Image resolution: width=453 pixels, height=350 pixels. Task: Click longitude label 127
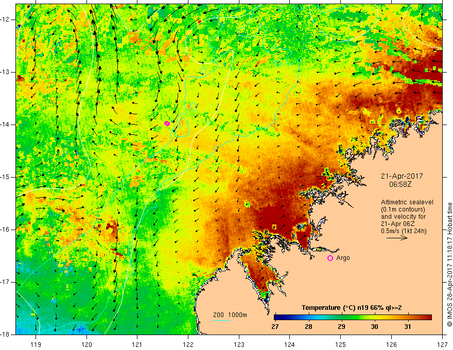442,344
